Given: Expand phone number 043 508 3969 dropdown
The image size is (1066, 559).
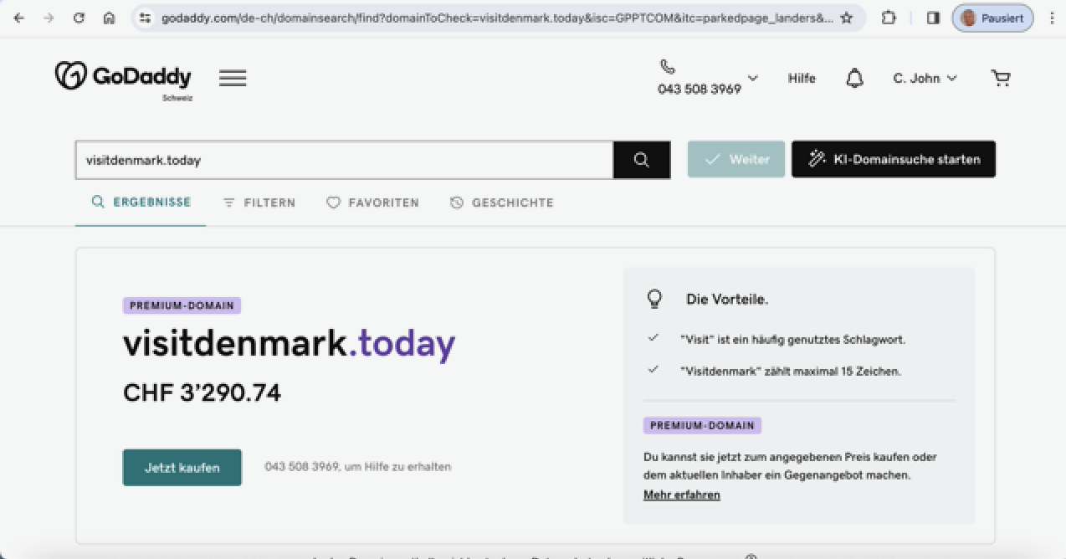Looking at the screenshot, I should coord(752,78).
